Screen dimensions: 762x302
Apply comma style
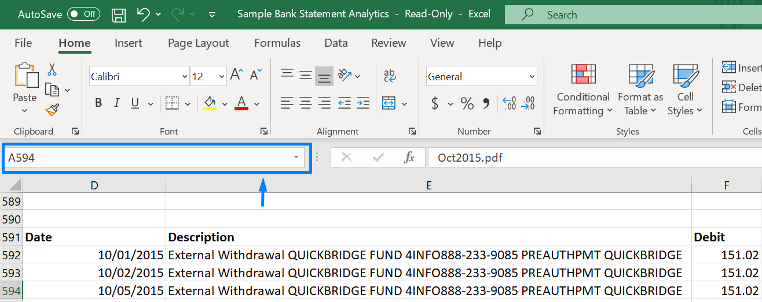click(486, 104)
